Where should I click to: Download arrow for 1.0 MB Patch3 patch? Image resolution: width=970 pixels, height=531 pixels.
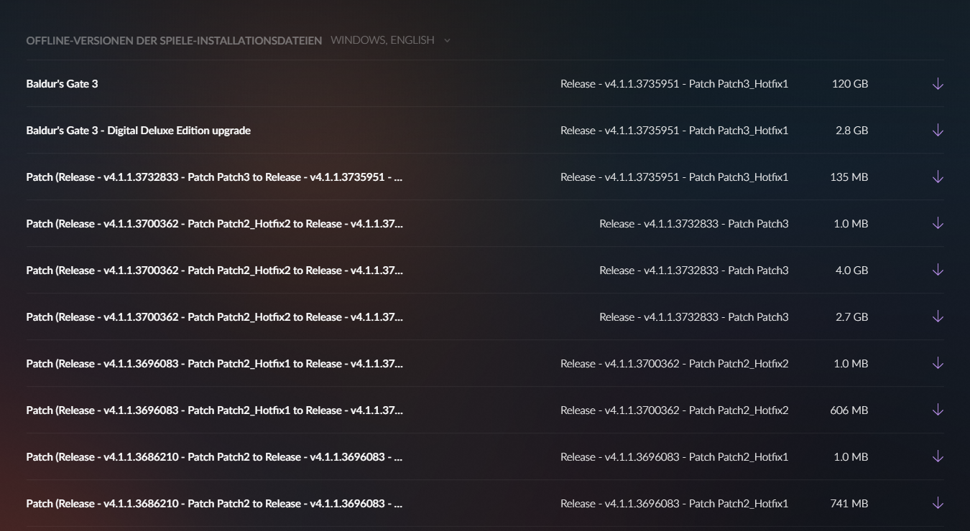point(938,224)
